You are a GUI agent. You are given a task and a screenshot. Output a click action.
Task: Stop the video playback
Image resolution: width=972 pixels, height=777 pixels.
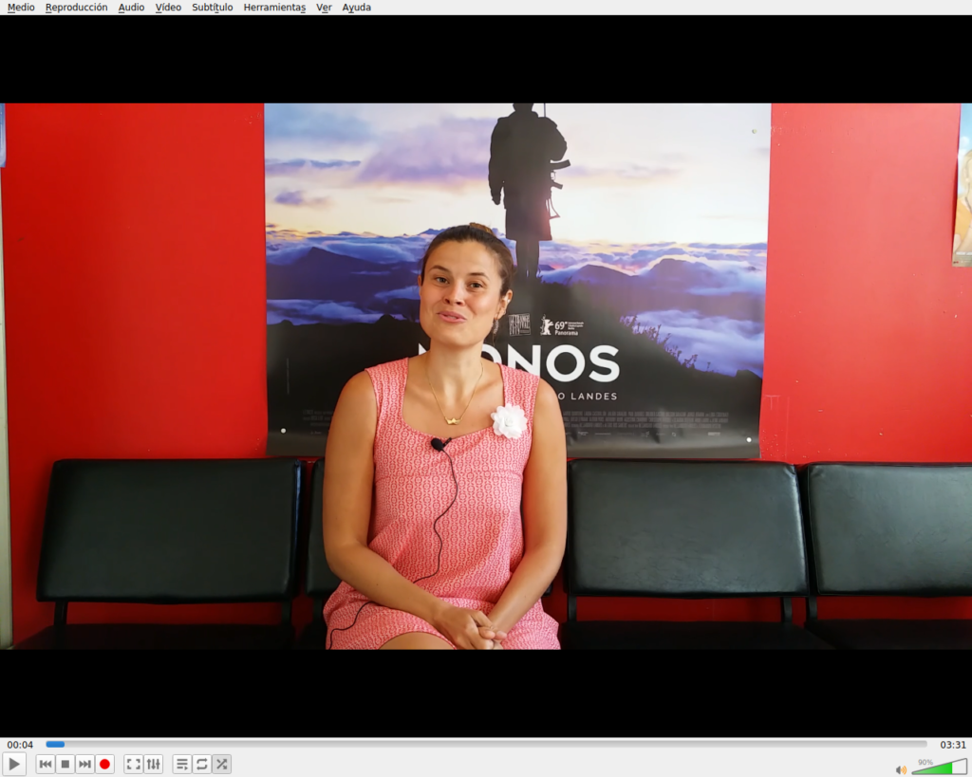(x=65, y=765)
